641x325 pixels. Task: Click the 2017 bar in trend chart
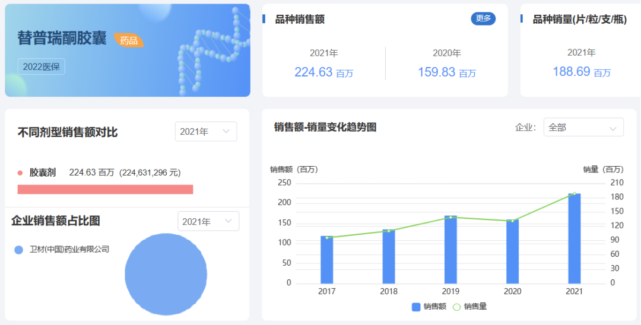coord(326,260)
